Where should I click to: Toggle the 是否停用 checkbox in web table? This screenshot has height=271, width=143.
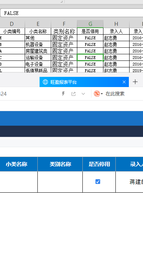click(98, 182)
